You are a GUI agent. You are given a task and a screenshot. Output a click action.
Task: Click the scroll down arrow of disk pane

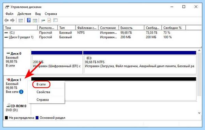click(x=199, y=113)
